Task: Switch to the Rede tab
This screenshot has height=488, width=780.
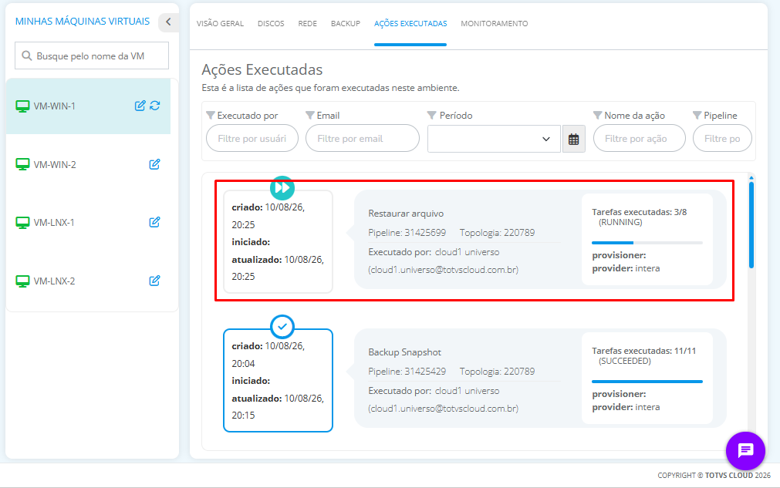Action: point(307,23)
